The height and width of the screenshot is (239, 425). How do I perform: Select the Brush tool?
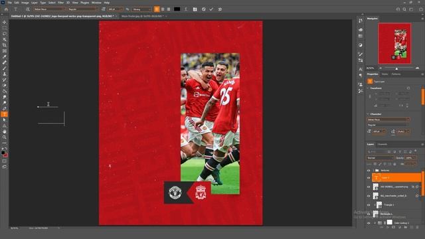(5, 68)
